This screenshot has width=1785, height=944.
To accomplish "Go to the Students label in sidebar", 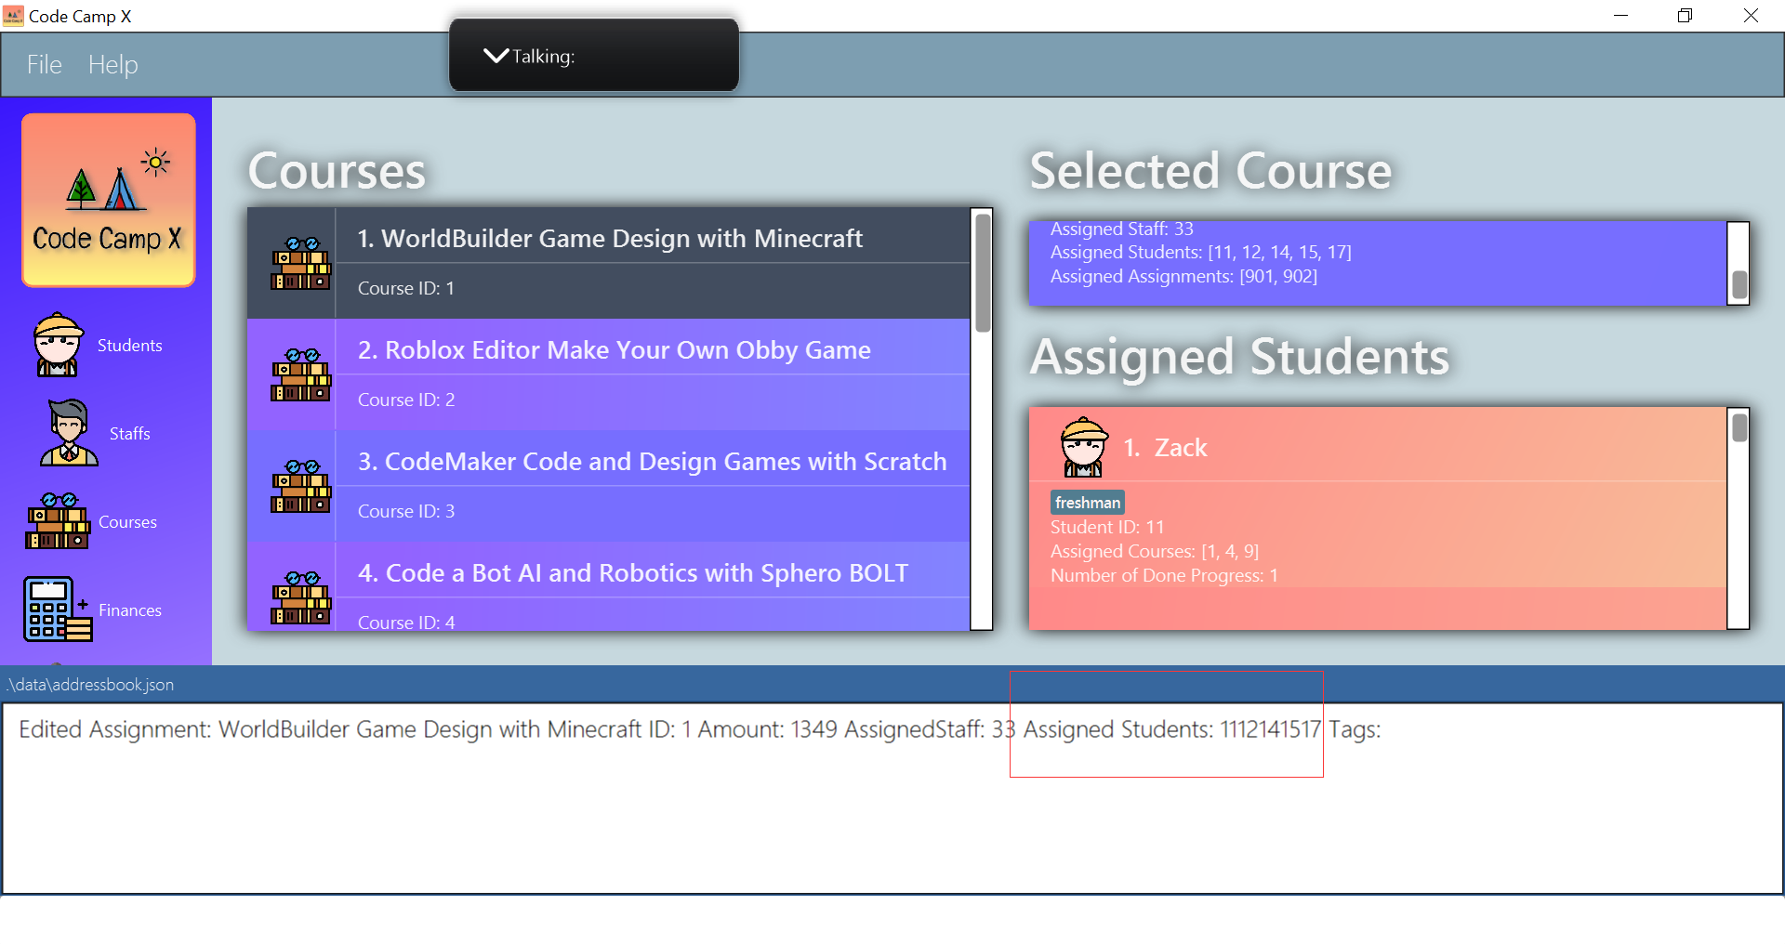I will [x=130, y=346].
